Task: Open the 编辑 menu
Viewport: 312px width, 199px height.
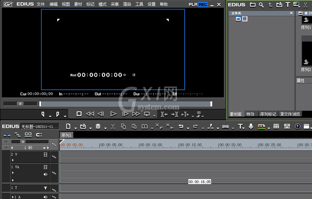Action: point(53,4)
